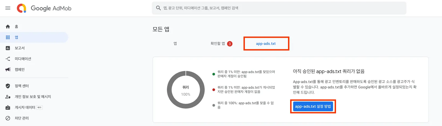Click the 게시자 데이터 badge icon
This screenshot has height=126, width=442.
click(8, 107)
